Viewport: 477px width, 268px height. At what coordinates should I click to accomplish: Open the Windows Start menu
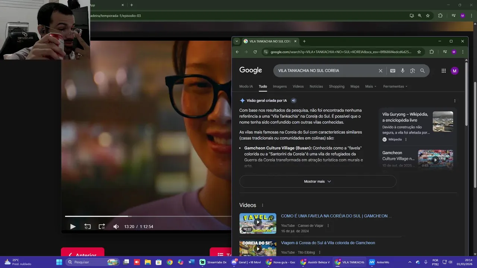[59, 262]
